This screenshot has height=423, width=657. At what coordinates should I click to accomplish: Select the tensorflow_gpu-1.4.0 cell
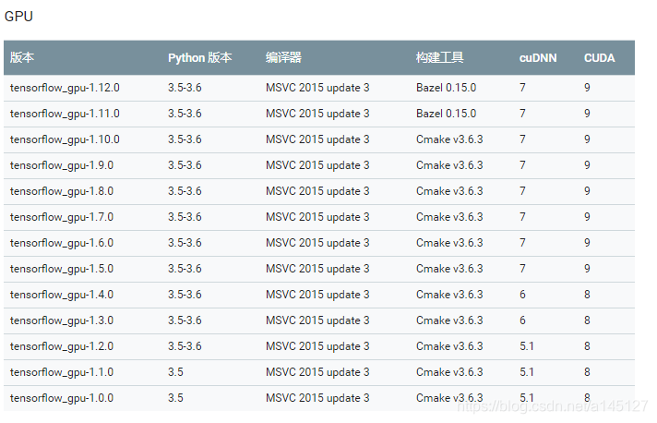click(62, 295)
